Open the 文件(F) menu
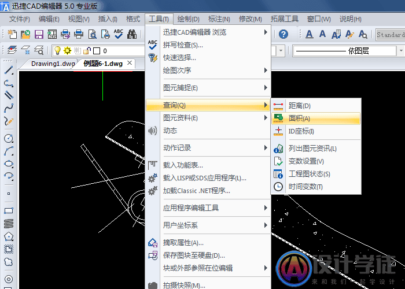Viewport: 405px width, 289px height. tap(19, 19)
